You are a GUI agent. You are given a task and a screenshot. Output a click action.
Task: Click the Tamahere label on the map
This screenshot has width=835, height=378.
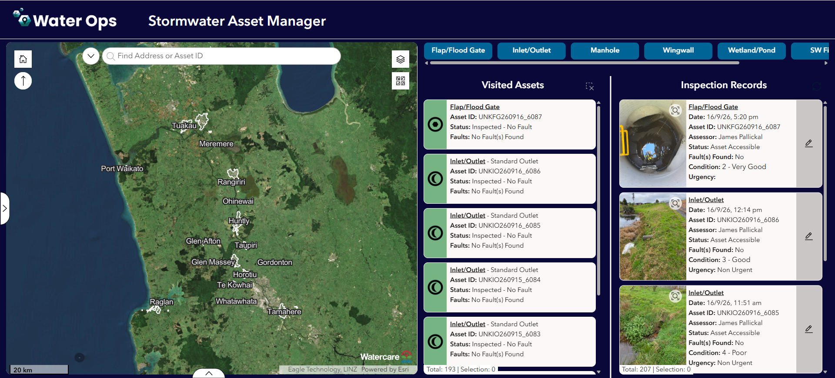click(284, 312)
